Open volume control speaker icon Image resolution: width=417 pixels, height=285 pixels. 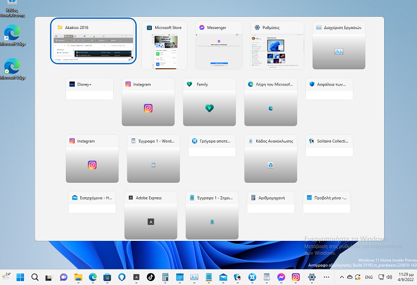tap(389, 277)
